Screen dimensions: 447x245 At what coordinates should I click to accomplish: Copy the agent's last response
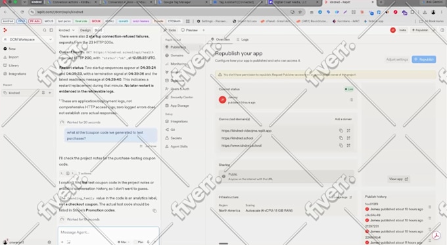coord(154,211)
